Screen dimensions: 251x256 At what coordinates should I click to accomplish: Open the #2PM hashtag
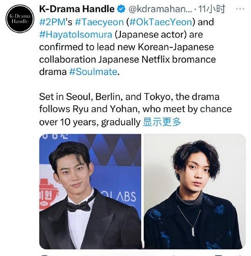click(x=53, y=22)
